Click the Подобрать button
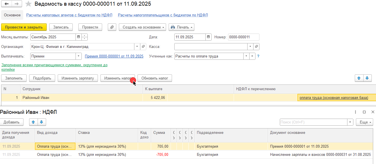 coord(42,78)
